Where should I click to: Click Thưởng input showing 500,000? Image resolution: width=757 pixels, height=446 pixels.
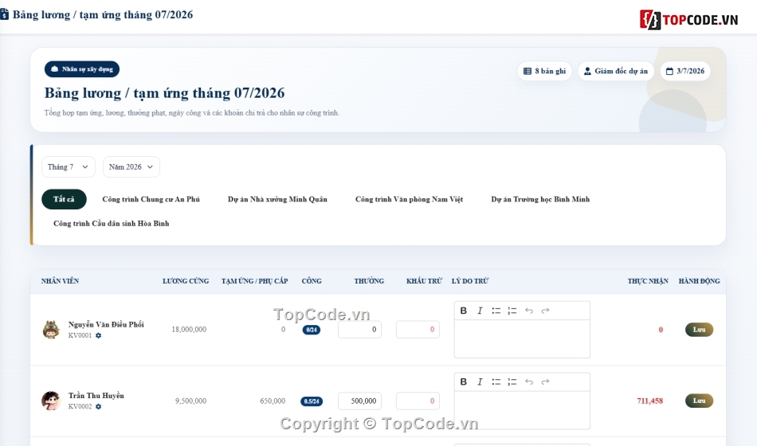[x=359, y=401]
